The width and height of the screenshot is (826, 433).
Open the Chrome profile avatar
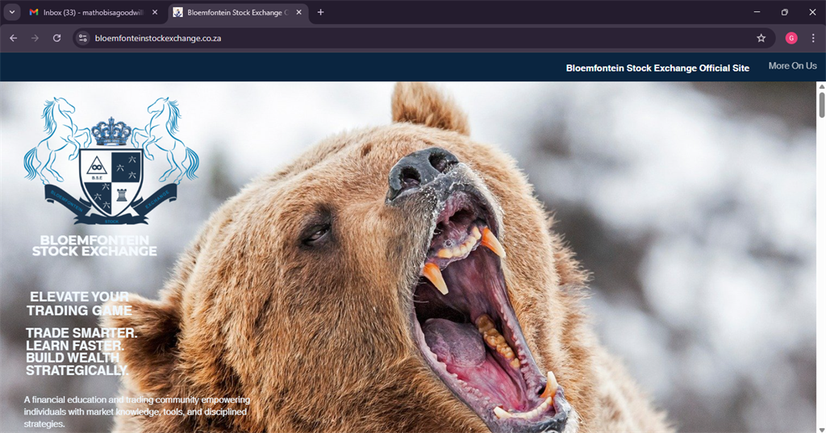(x=791, y=38)
